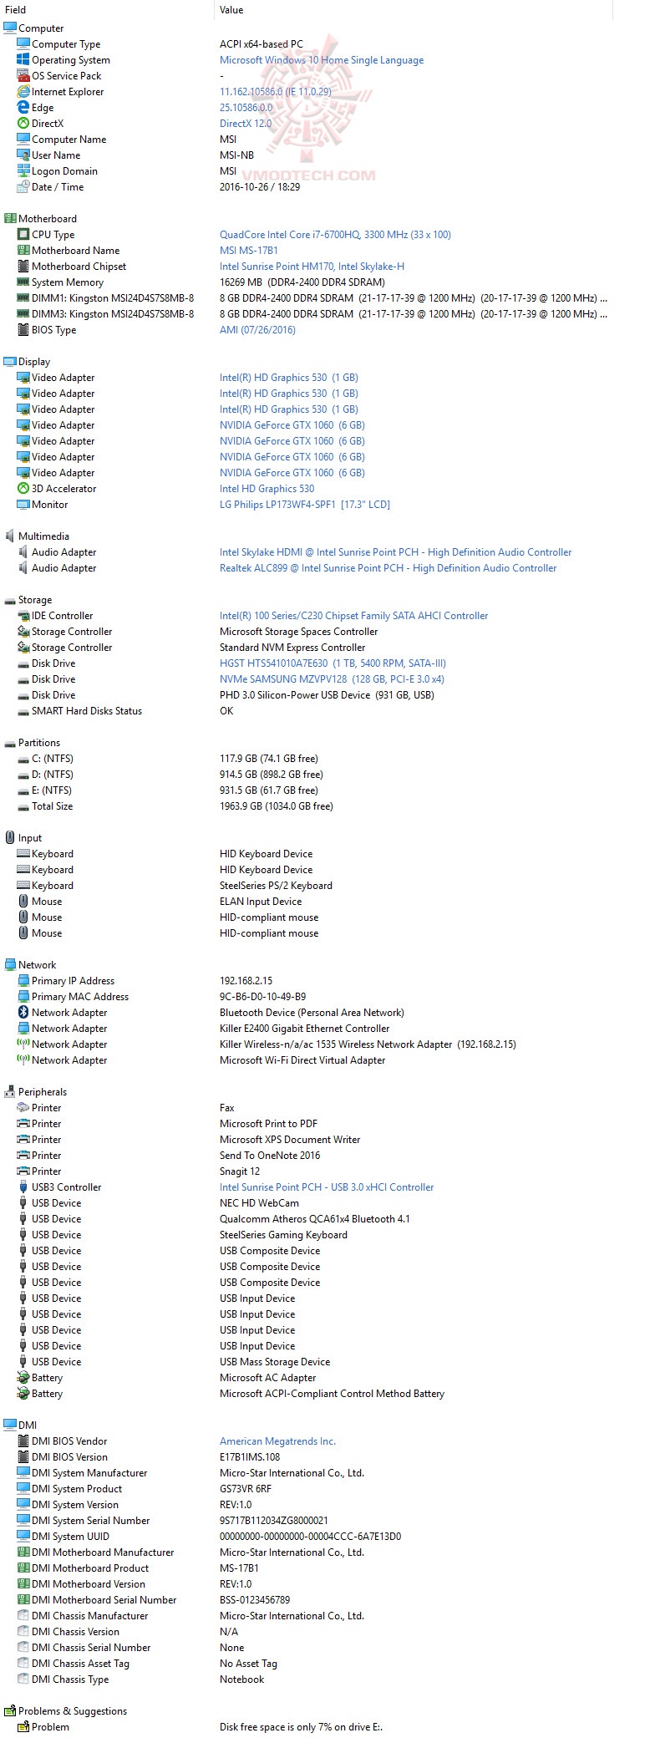
Task: Click the SMART Hard Disks Status icon
Action: [23, 710]
